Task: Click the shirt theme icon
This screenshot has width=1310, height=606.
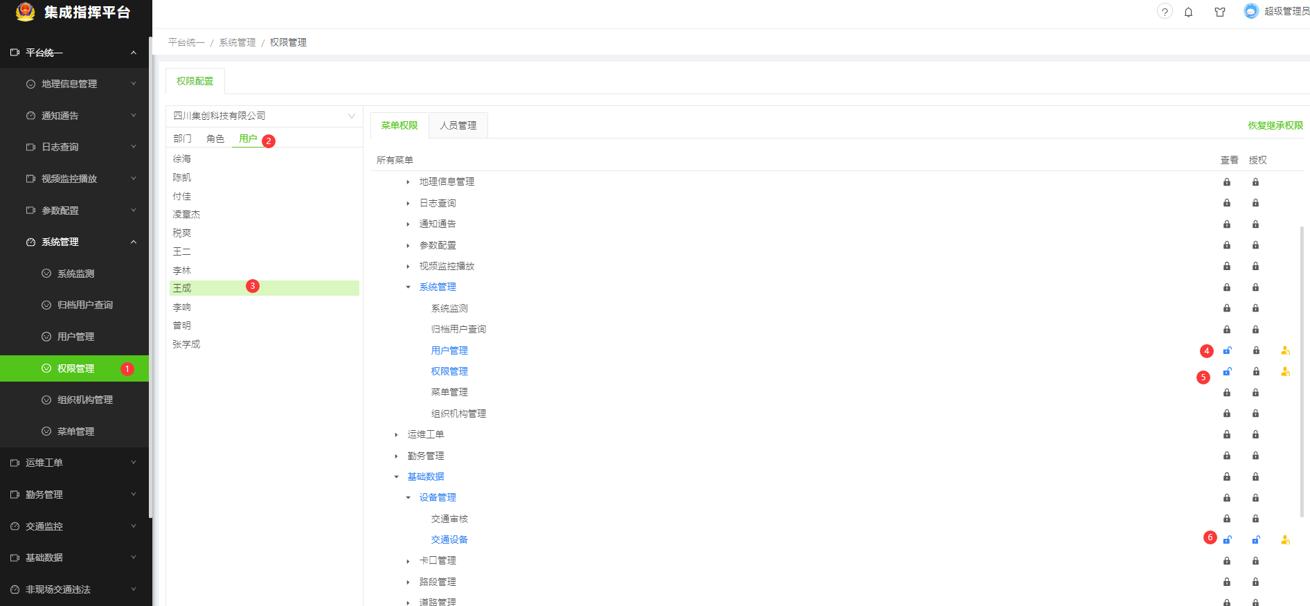Action: 1220,12
